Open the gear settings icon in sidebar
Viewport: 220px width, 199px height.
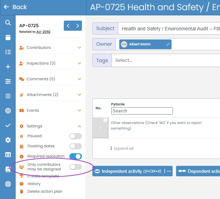point(8,140)
